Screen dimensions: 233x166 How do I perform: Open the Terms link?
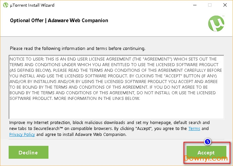194,129
